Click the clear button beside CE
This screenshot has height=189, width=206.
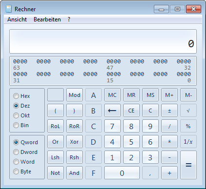coord(150,111)
